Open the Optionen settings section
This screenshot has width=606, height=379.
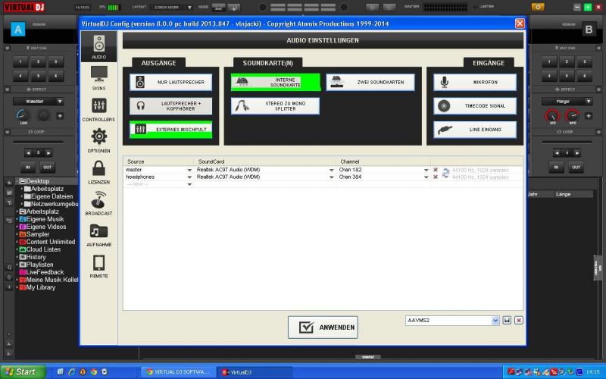pyautogui.click(x=99, y=141)
